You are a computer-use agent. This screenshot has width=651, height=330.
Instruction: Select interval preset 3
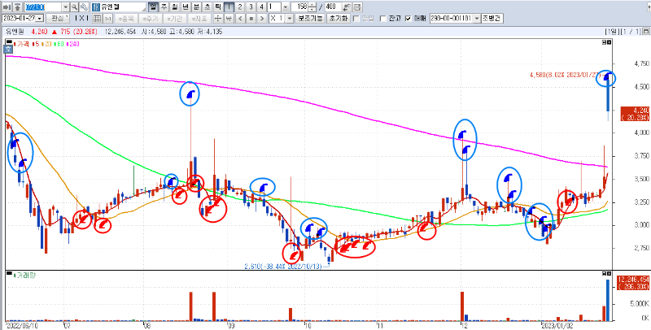pyautogui.click(x=251, y=7)
